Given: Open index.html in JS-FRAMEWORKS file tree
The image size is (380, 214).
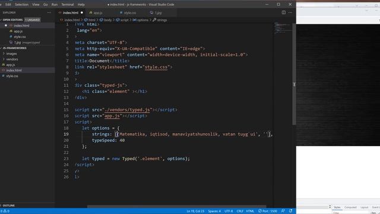Looking at the screenshot, I should 14,70.
